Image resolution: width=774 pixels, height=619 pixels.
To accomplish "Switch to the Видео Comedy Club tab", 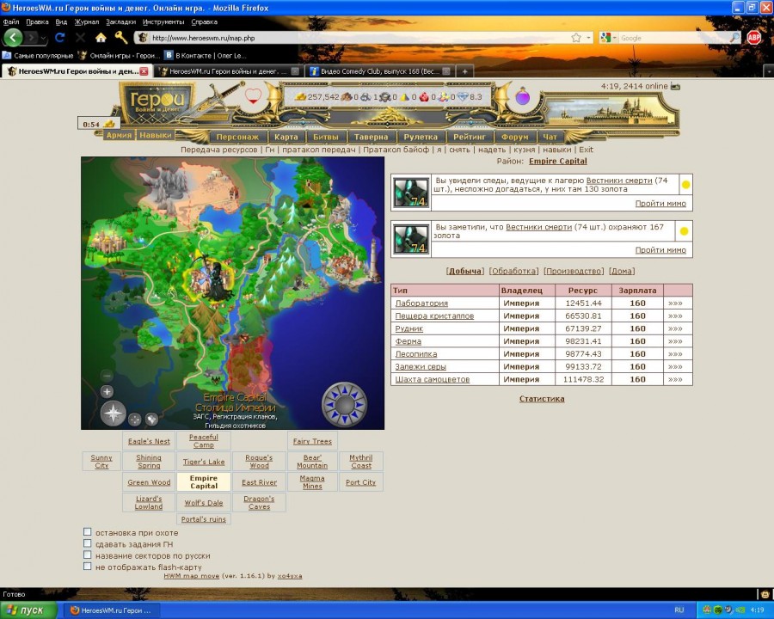I will tap(379, 71).
